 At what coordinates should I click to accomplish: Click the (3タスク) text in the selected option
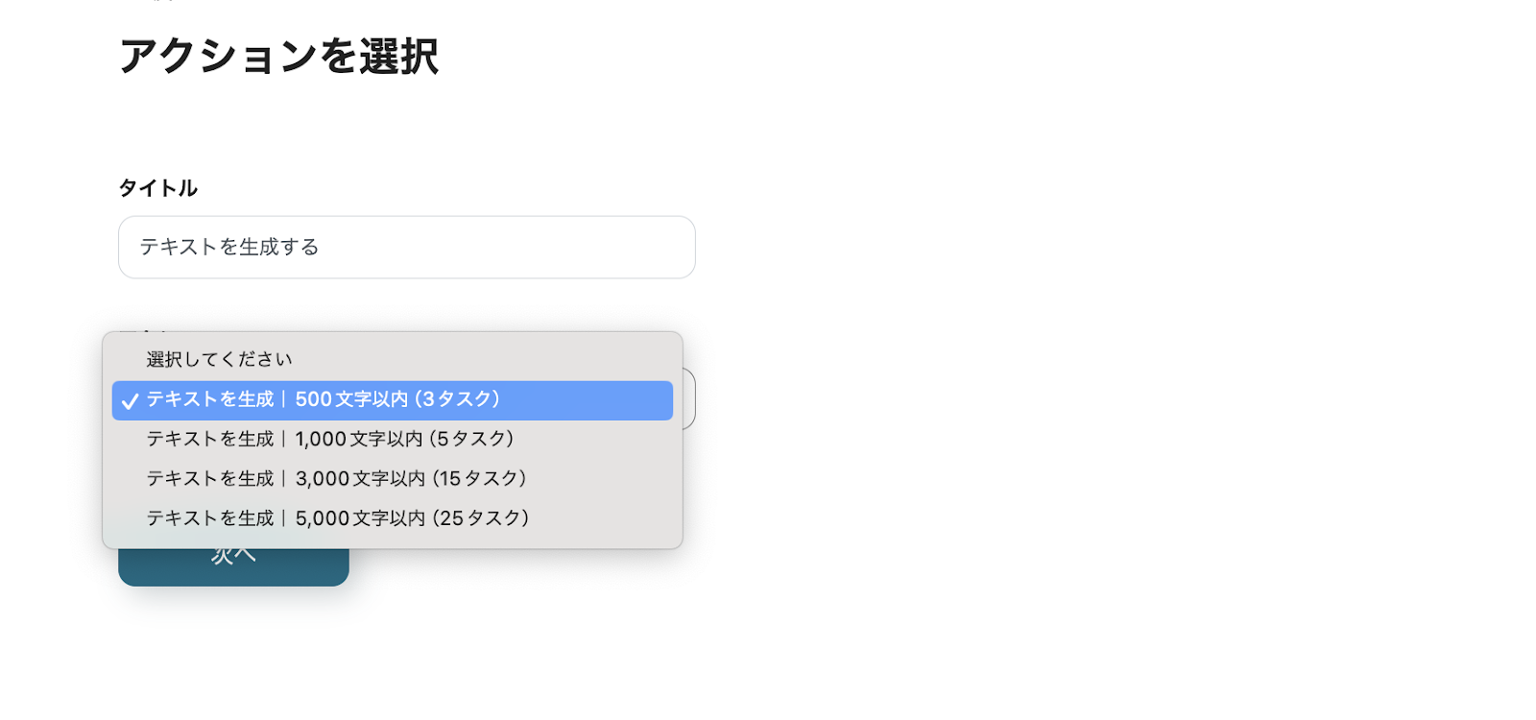[457, 399]
